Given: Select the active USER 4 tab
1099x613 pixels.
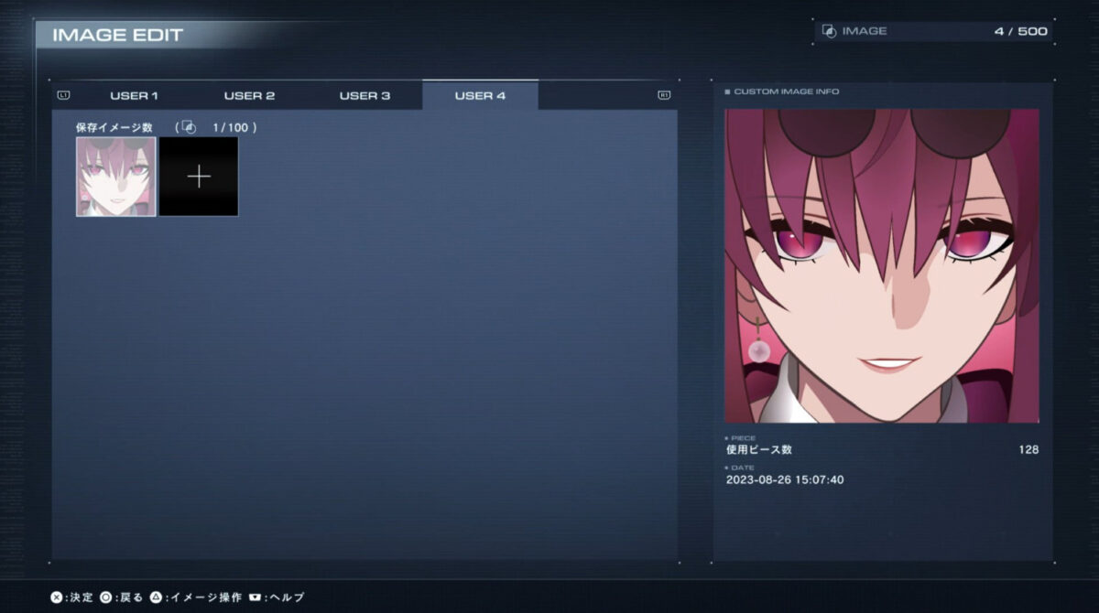Looking at the screenshot, I should pos(480,96).
